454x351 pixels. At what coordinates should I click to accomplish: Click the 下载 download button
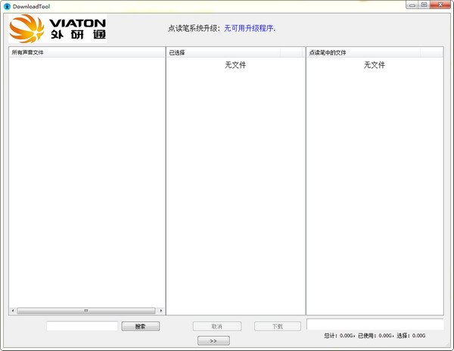click(x=278, y=326)
